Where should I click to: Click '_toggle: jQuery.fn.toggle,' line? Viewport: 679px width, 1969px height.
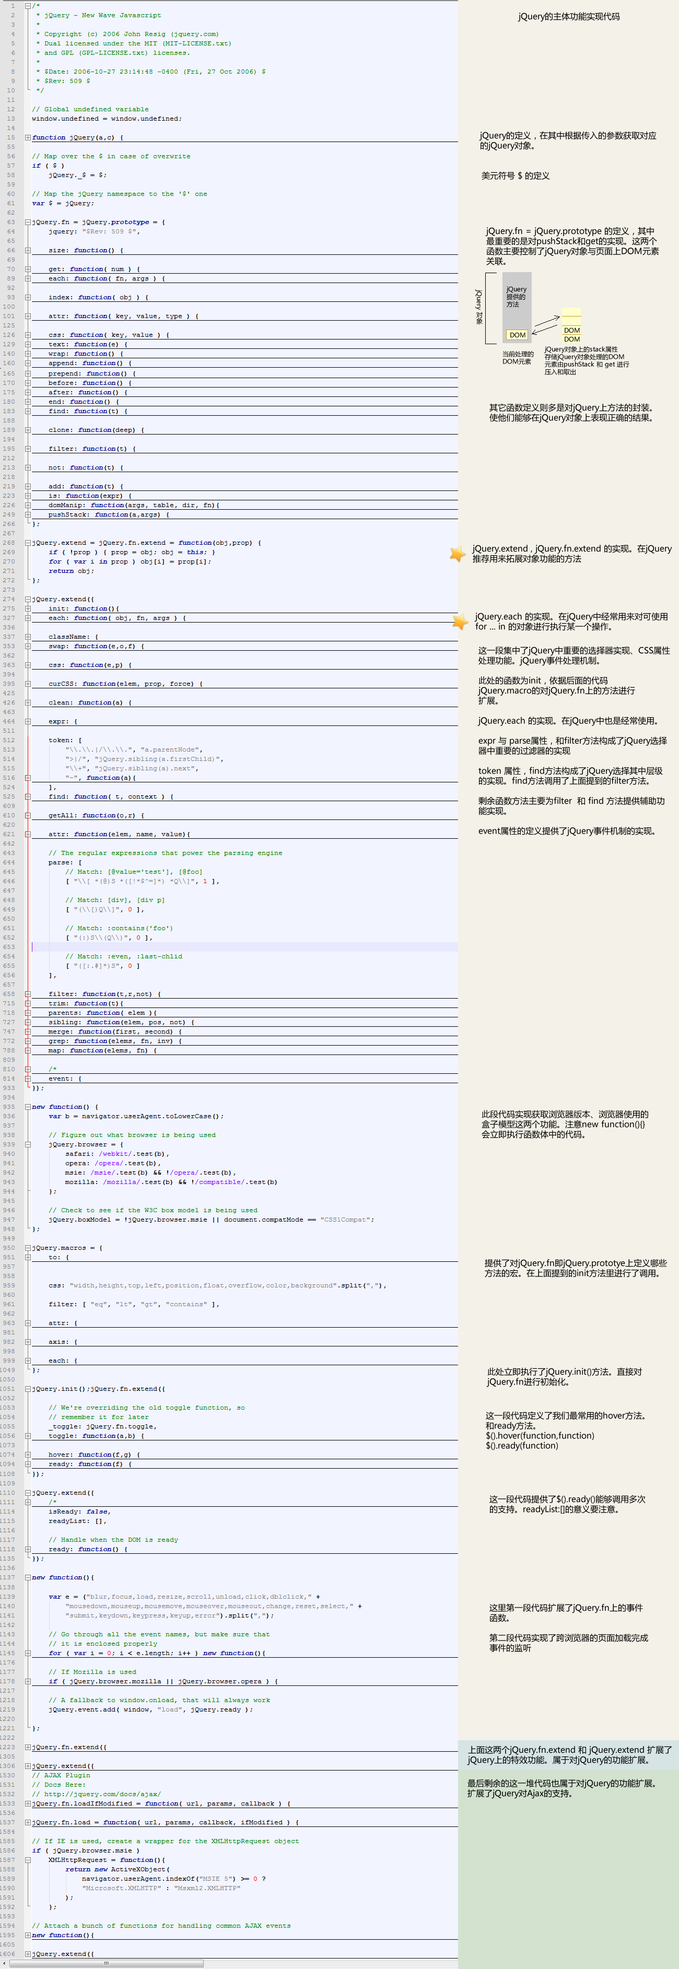click(102, 1426)
